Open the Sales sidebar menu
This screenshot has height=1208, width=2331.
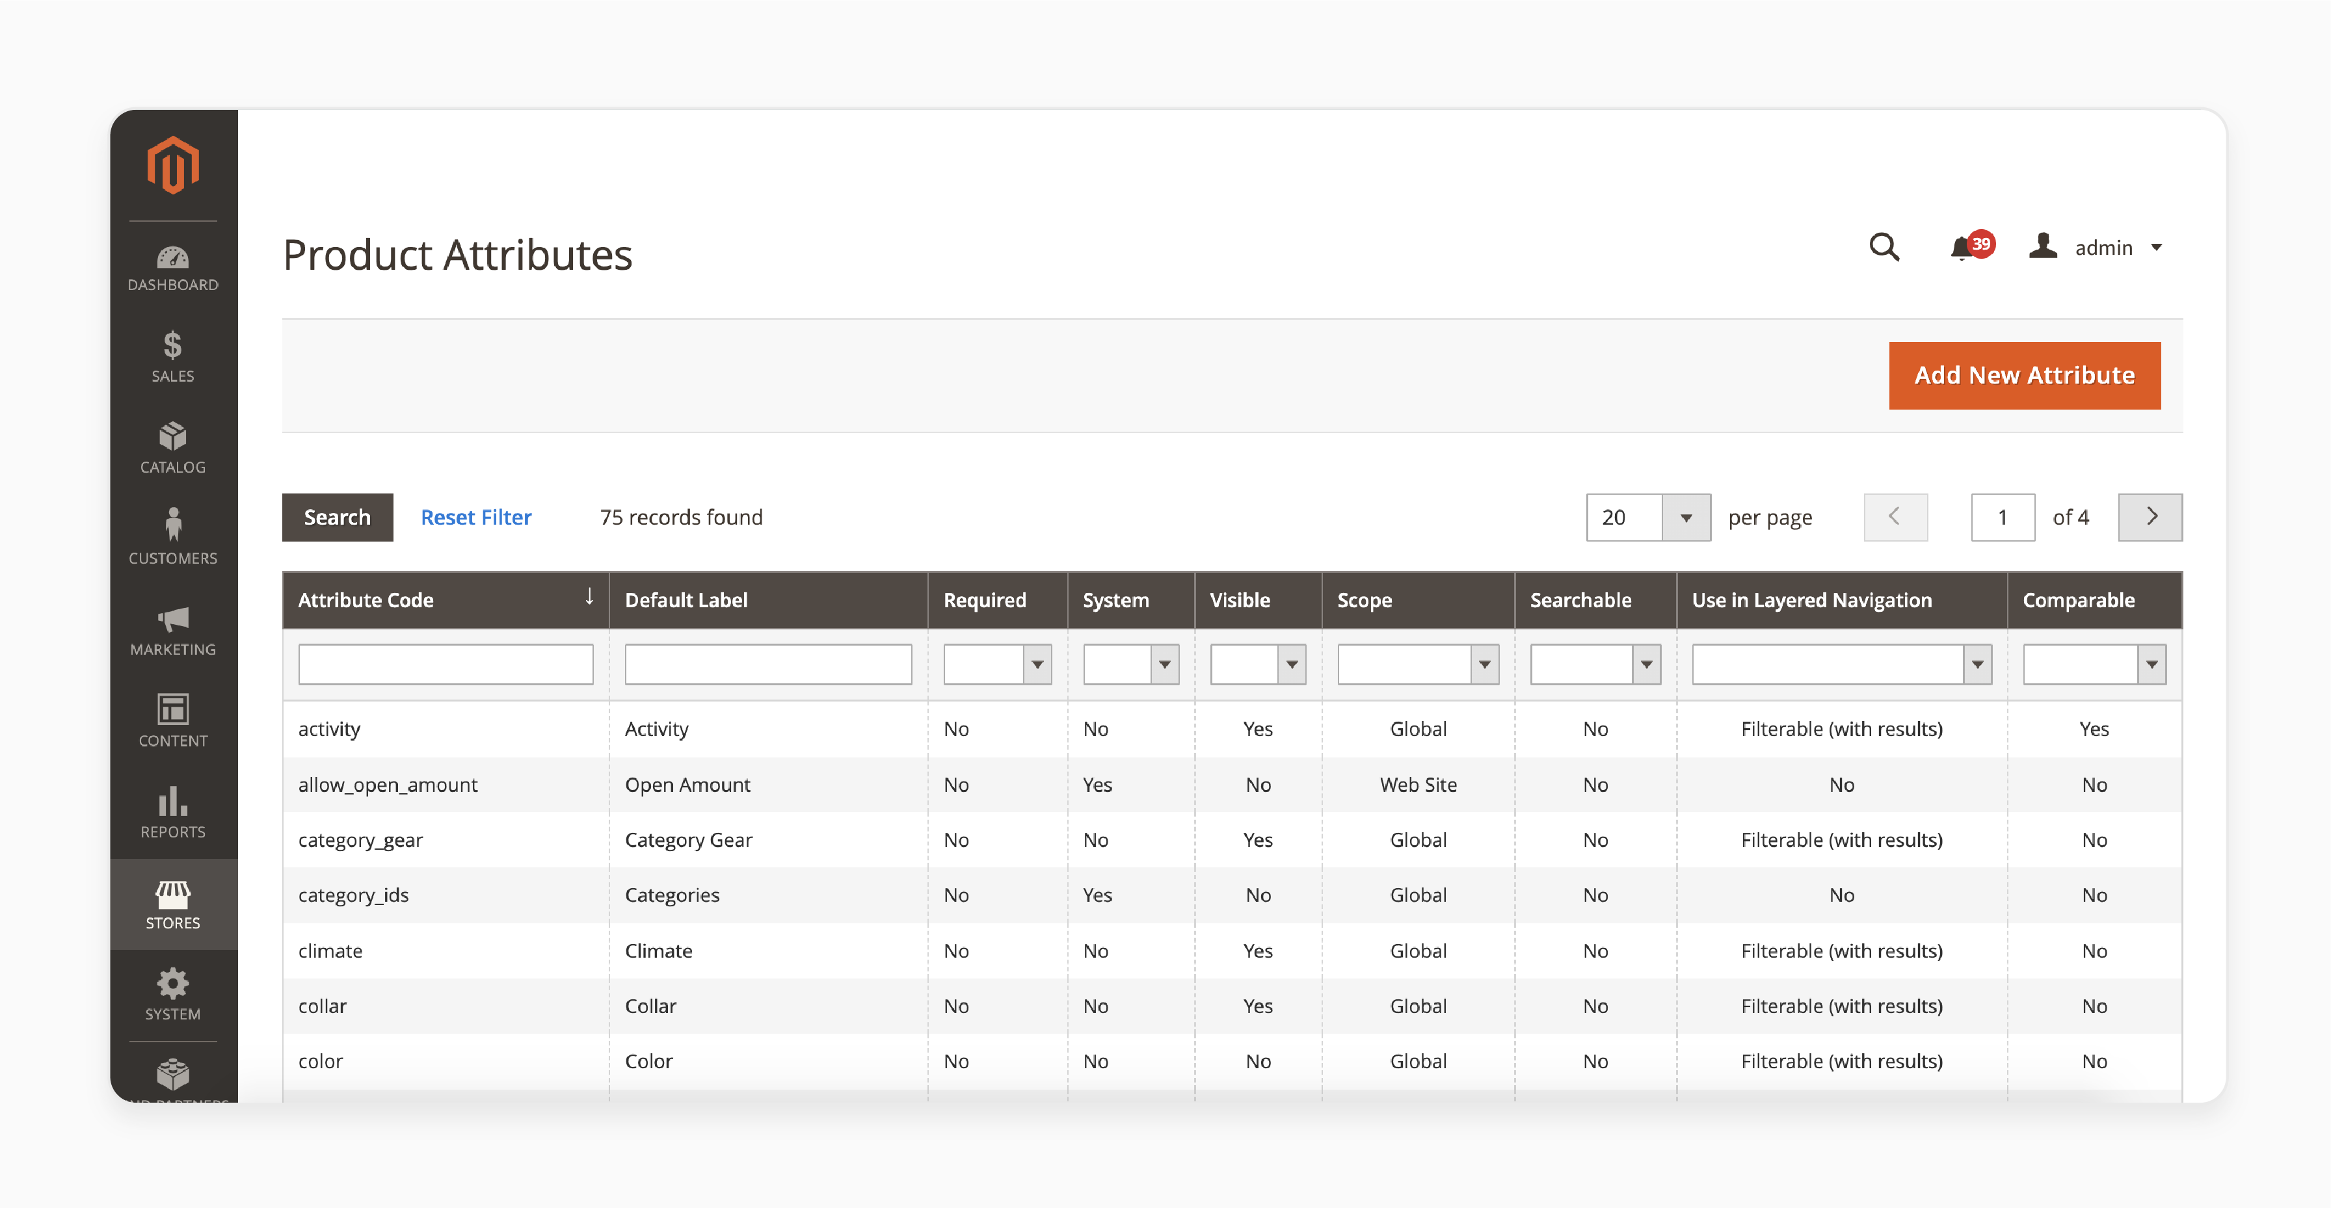tap(173, 358)
